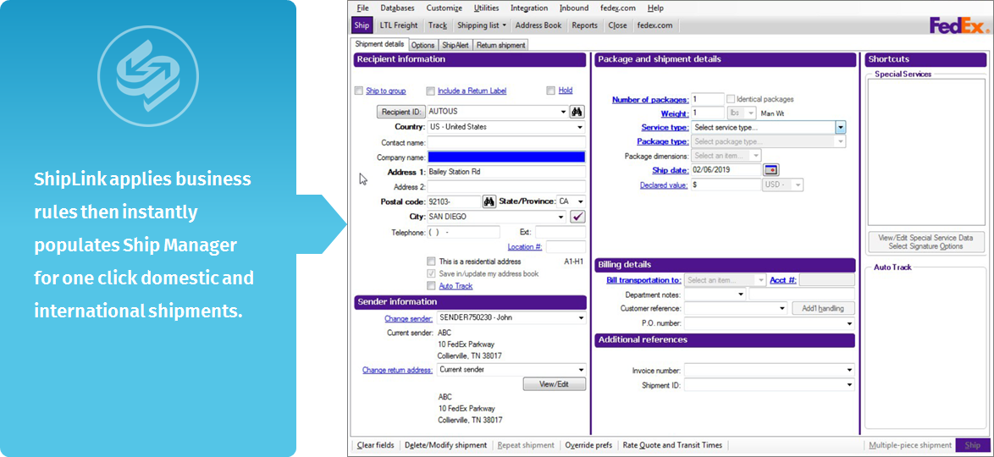Open the Location # link
This screenshot has width=994, height=457.
(x=524, y=247)
